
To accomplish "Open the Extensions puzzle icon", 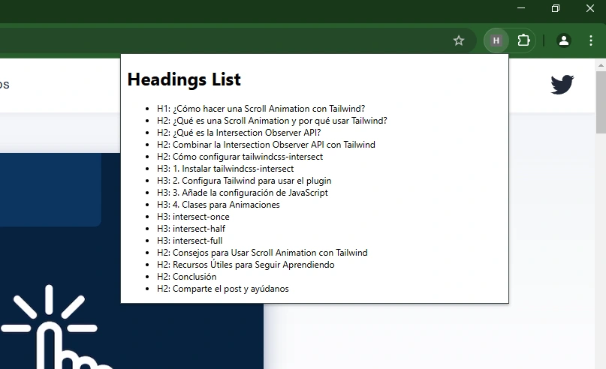I will [x=523, y=40].
